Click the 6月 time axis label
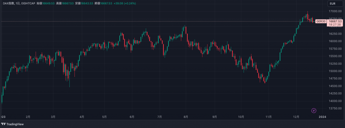Viewport: 345px width, 128px height. click(132, 117)
